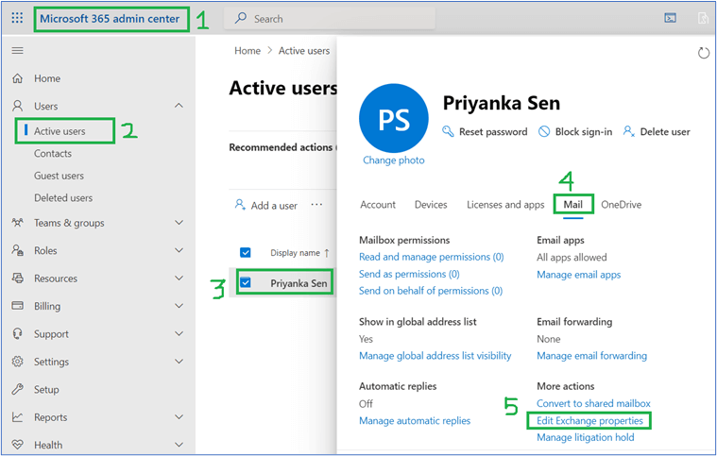Collapse the Users section chevron
717x456 pixels.
(x=179, y=106)
